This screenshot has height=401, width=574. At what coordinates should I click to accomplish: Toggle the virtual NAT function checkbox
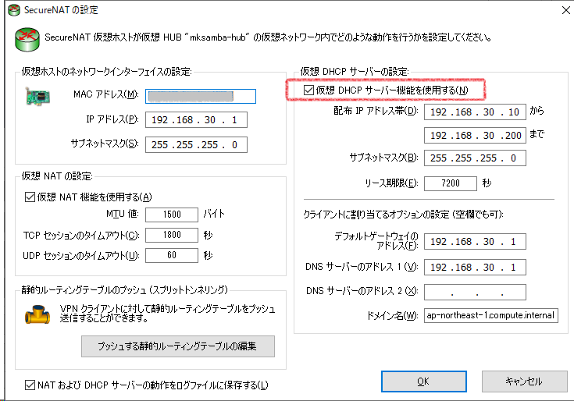click(x=30, y=197)
